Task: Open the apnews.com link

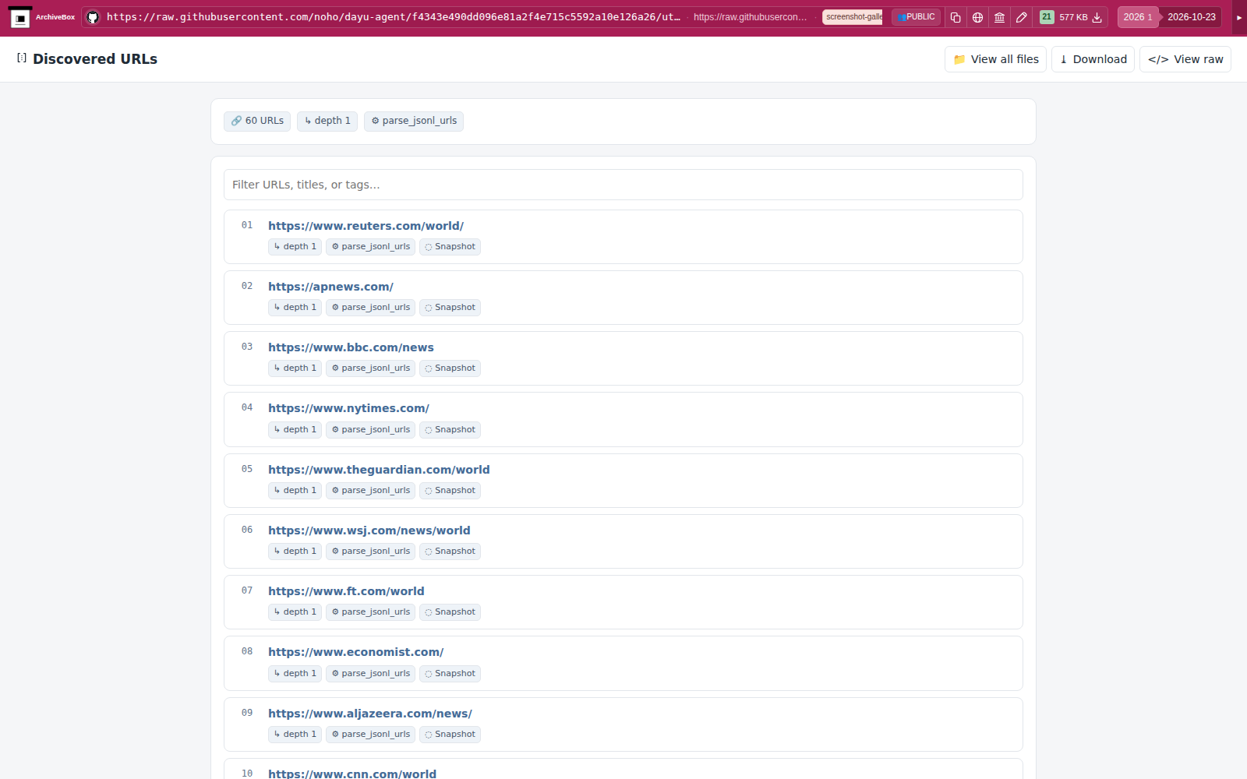Action: tap(330, 287)
